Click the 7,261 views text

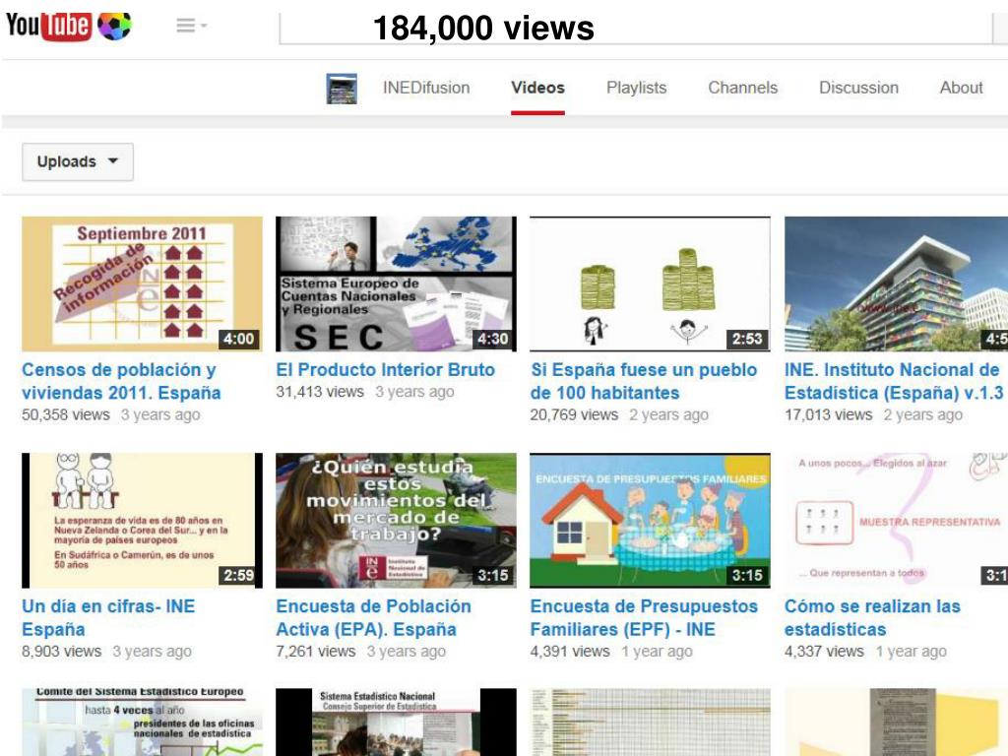coord(316,652)
